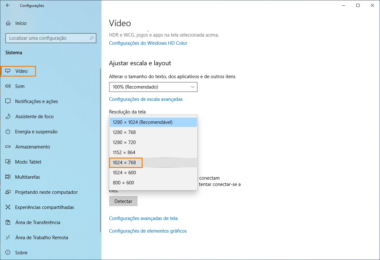Click the Modo Tablet icon
Screen dimensions: 380x260
(8, 162)
